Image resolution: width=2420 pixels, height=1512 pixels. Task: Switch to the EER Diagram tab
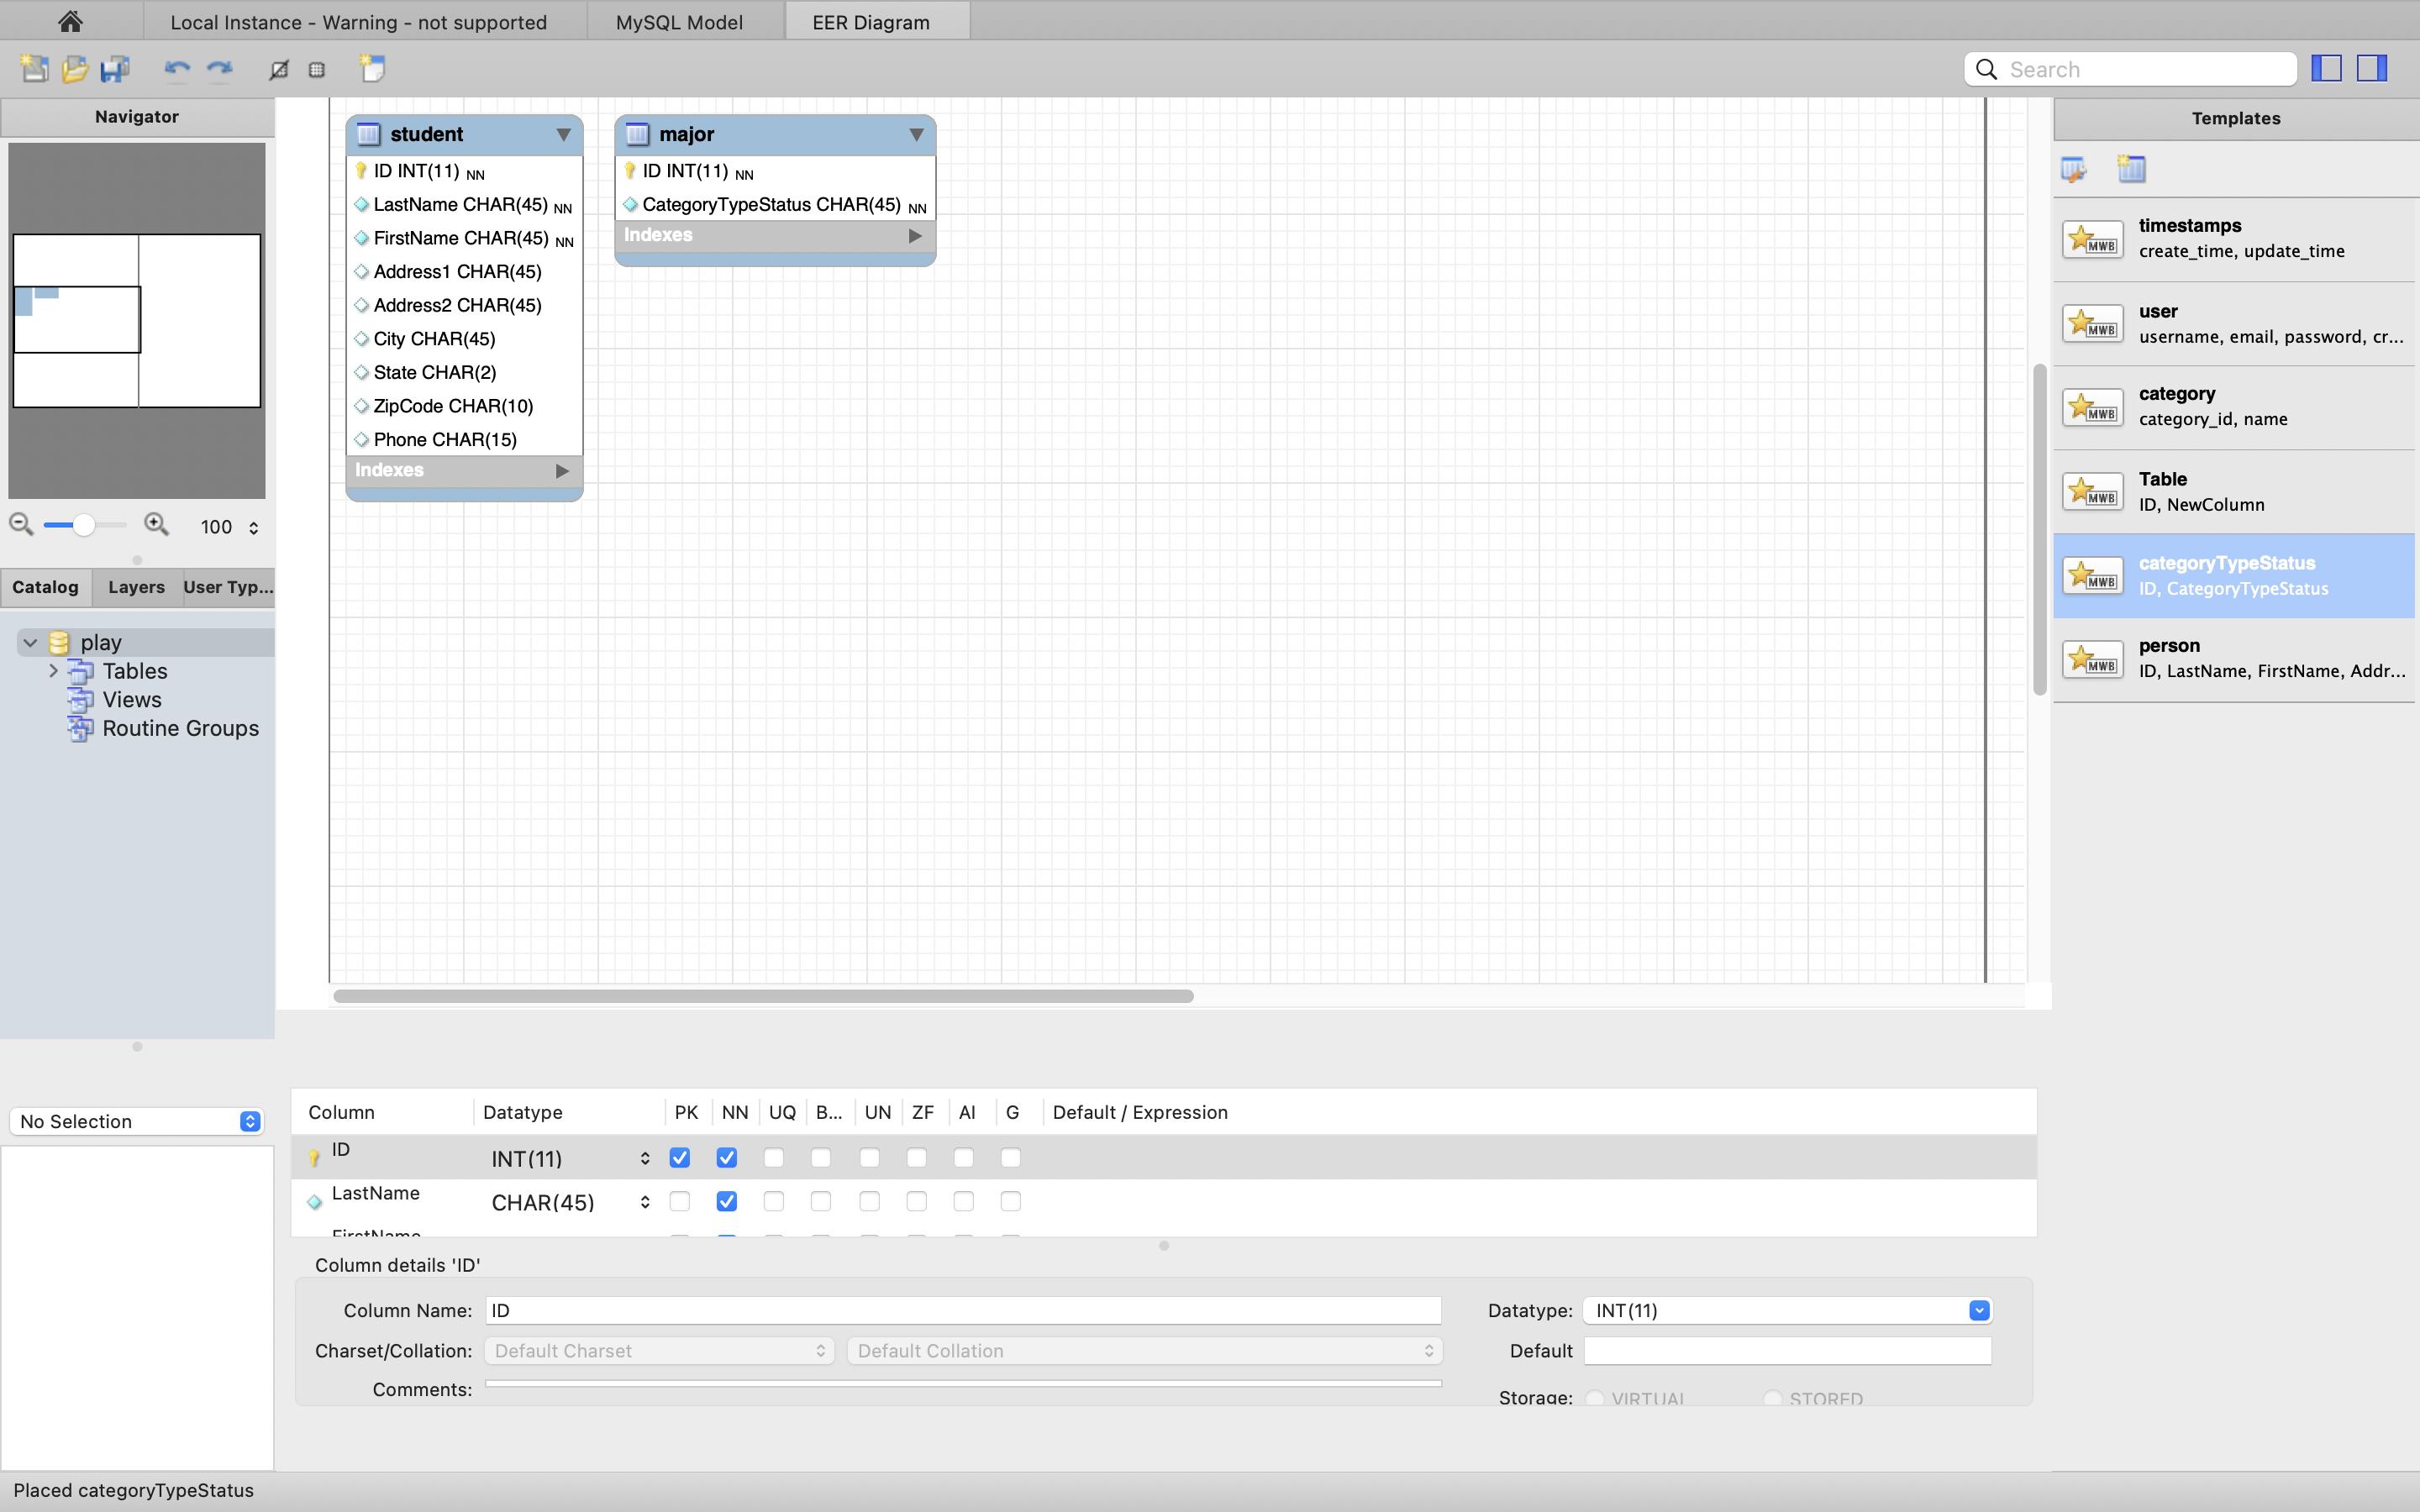click(869, 21)
